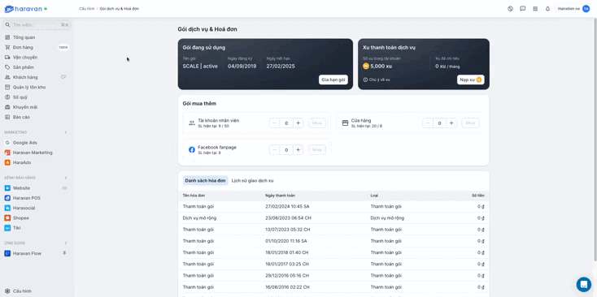The image size is (597, 297).
Task: Click Chú ý về xu note link
Action: tap(377, 80)
